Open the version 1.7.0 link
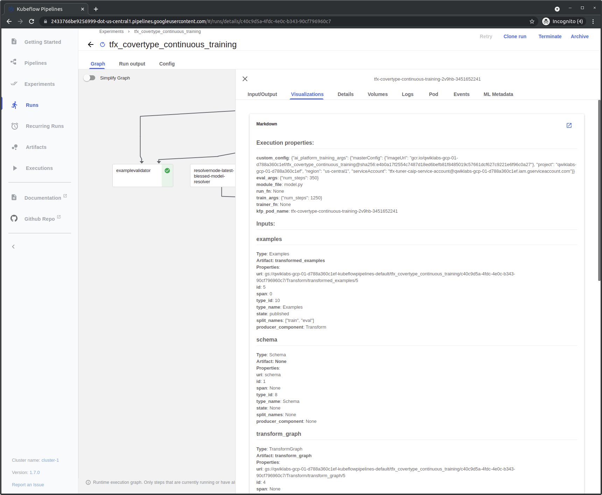The image size is (602, 495). pos(35,473)
